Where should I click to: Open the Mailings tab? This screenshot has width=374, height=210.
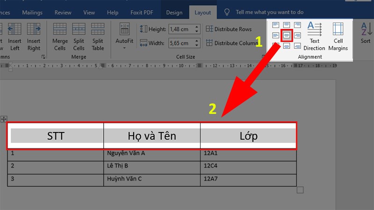[32, 13]
